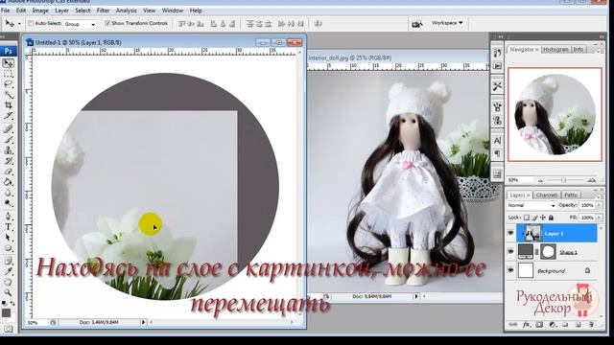Select the Brush tool
This screenshot has height=345, width=614.
click(x=9, y=140)
